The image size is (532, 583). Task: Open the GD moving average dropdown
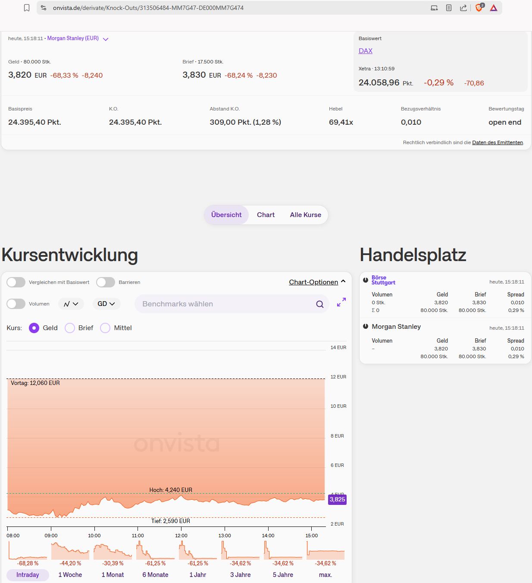click(x=106, y=304)
